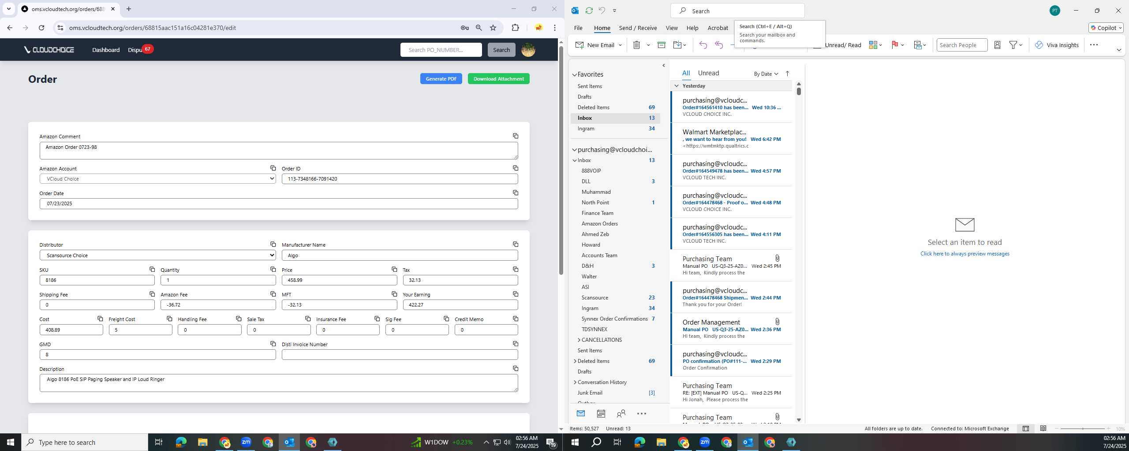Copy the Amazon Comment field value
Viewport: 1129px width, 451px height.
(x=515, y=136)
